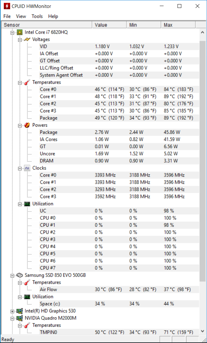Collapse the Intel Core i7 6820HQ node
The image size is (207, 343).
(12, 33)
